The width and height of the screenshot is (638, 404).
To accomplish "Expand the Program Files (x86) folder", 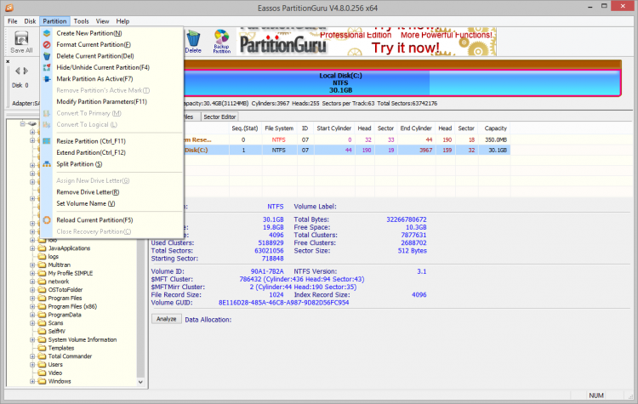I will [32, 306].
